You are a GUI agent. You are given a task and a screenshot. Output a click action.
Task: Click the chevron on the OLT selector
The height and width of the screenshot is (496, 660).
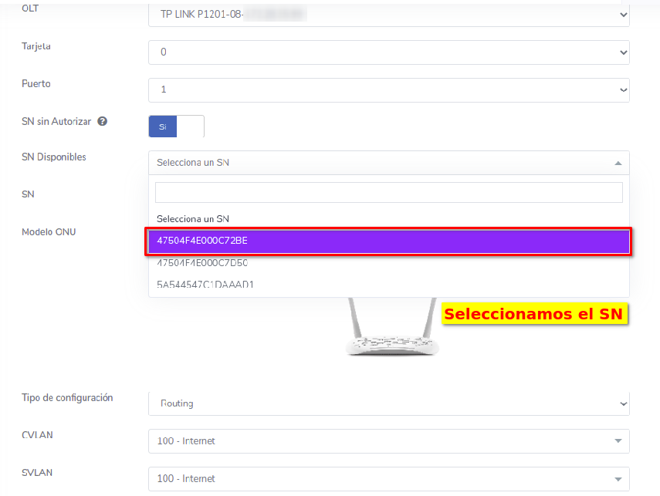pyautogui.click(x=623, y=15)
